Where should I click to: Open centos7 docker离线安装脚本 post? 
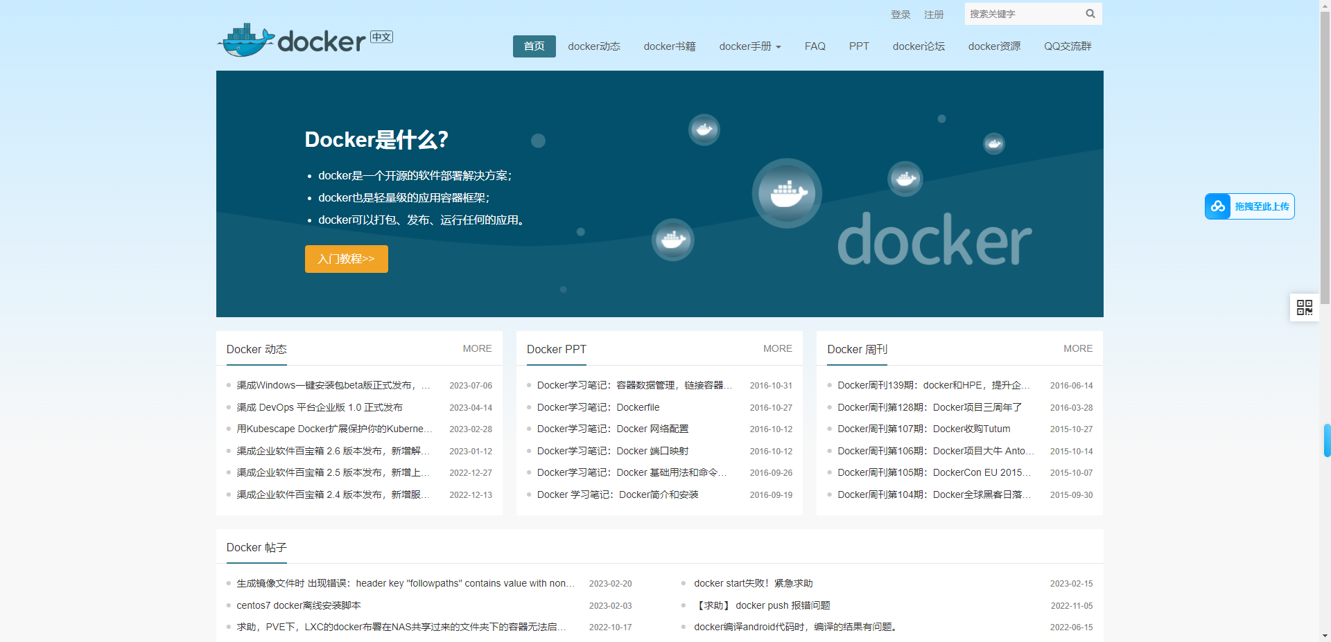click(x=299, y=605)
